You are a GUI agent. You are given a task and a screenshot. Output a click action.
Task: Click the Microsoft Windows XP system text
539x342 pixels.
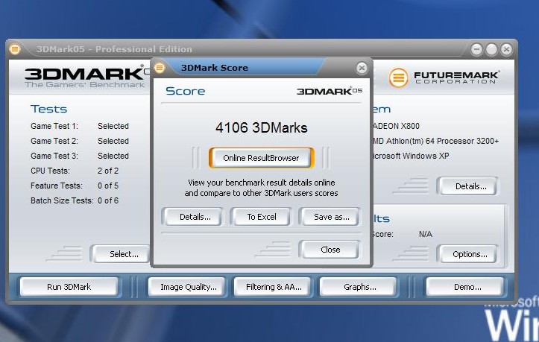point(411,156)
